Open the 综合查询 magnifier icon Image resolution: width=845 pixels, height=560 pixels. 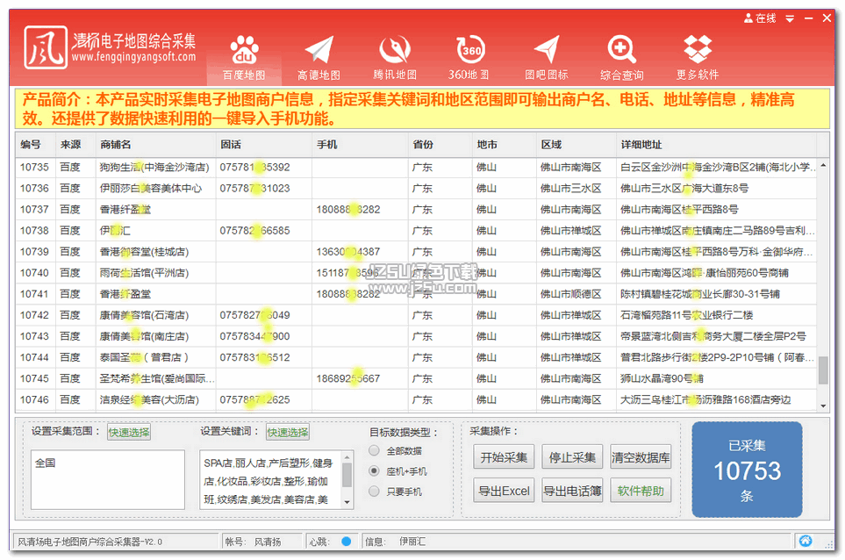click(x=622, y=58)
